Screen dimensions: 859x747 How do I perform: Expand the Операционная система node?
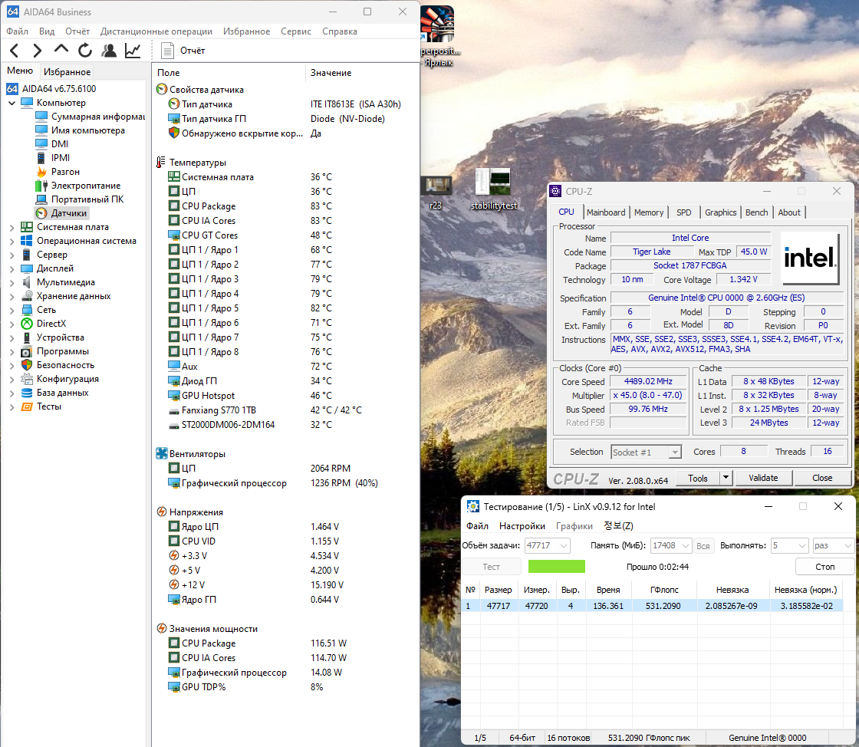(x=12, y=241)
